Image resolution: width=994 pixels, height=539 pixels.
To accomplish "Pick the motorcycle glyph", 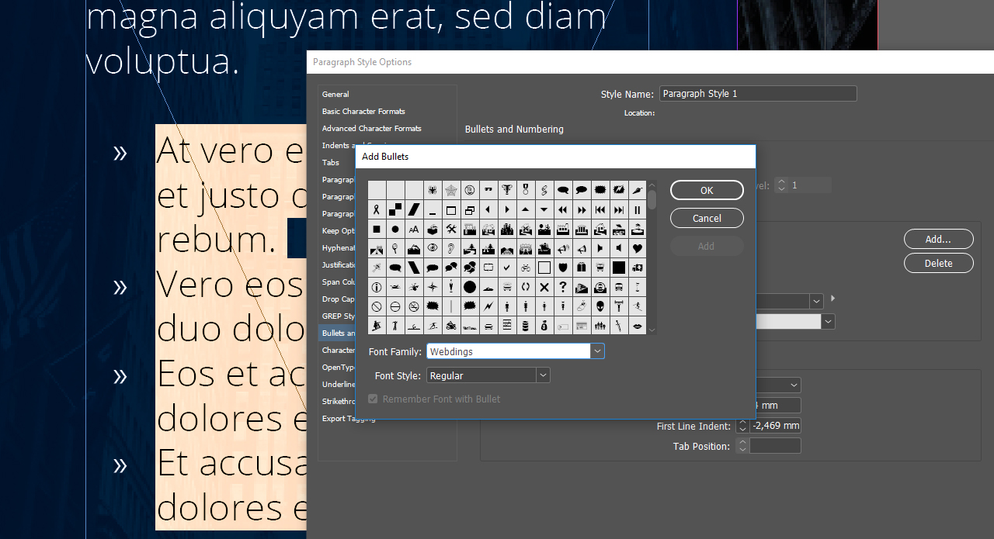I will click(451, 326).
